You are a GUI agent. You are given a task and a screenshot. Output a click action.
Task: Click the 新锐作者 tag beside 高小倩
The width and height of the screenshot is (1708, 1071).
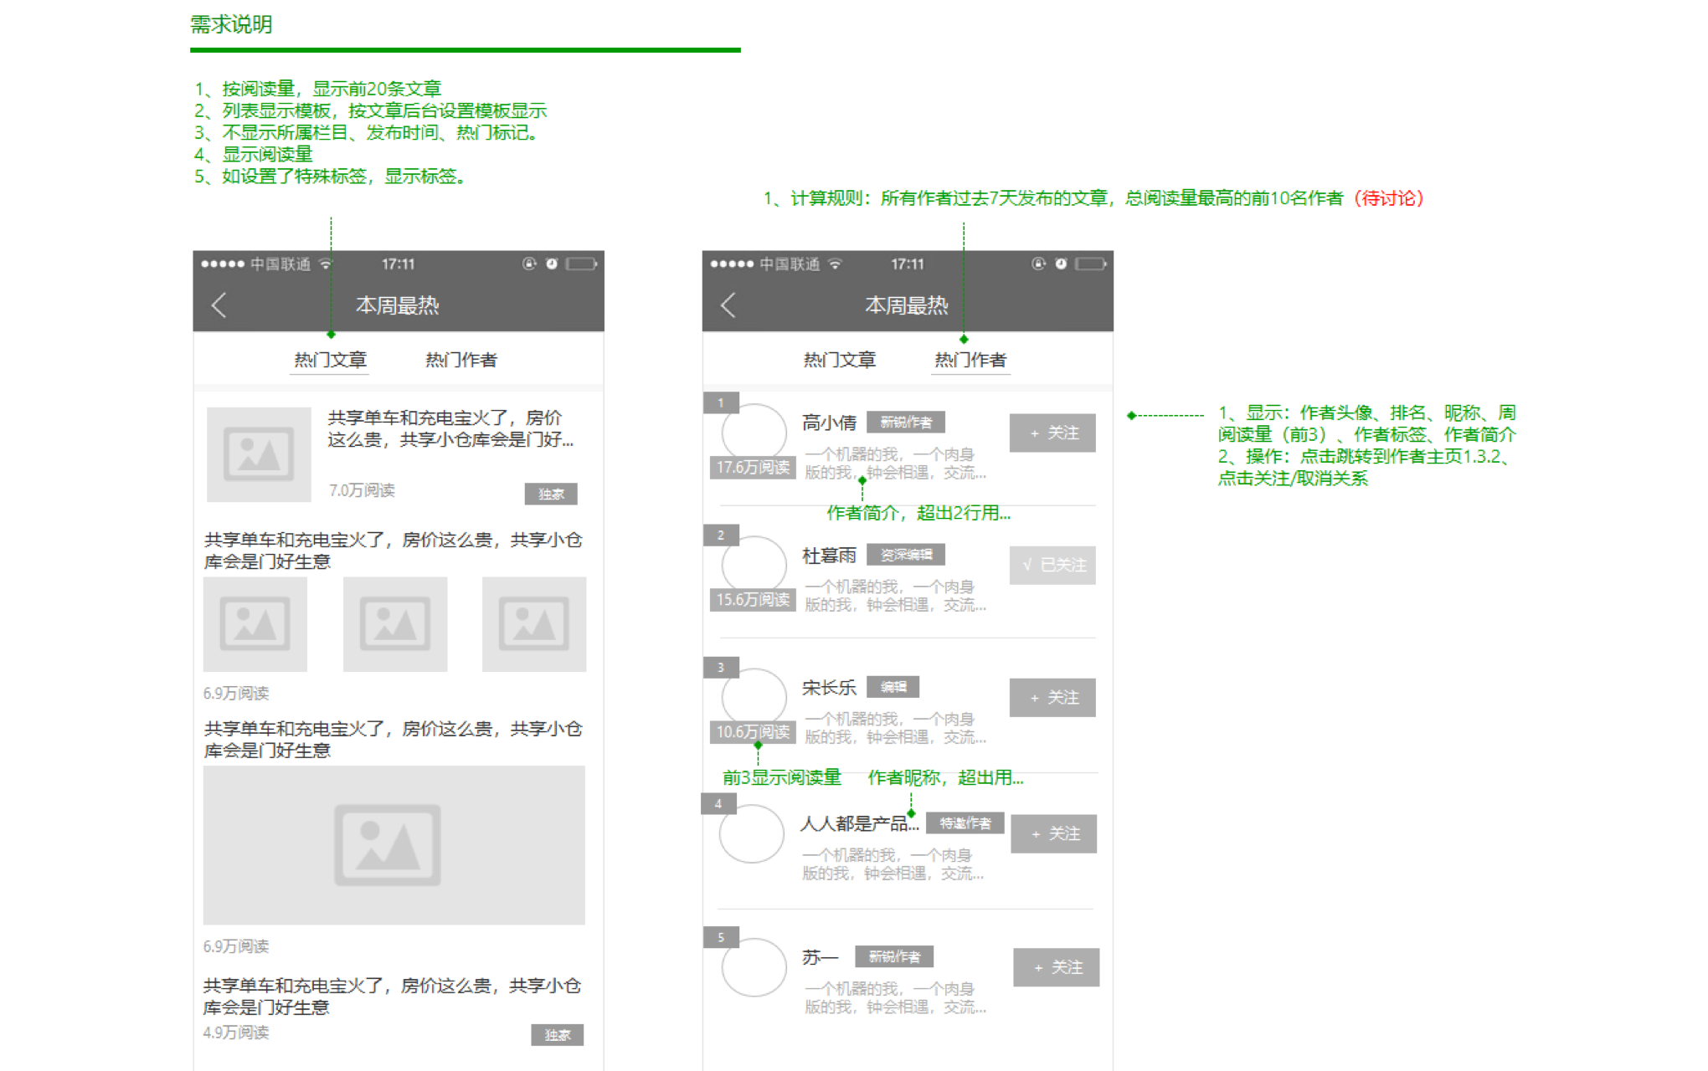click(905, 423)
